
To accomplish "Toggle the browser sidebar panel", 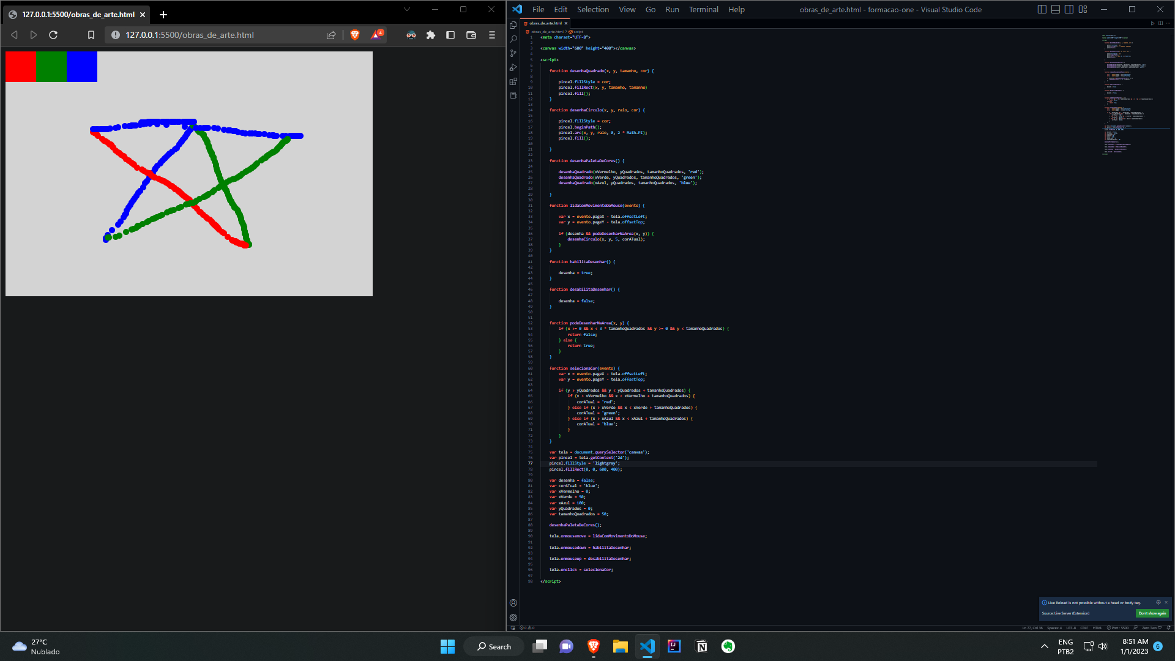I will (450, 35).
